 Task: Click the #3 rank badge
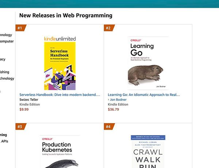pyautogui.click(x=20, y=127)
